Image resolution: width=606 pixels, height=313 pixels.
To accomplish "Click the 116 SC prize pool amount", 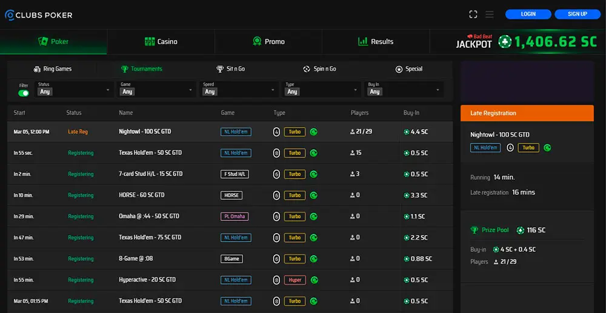I will (x=536, y=230).
